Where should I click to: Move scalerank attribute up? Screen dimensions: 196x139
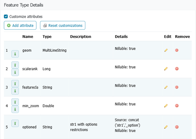tap(15, 65)
